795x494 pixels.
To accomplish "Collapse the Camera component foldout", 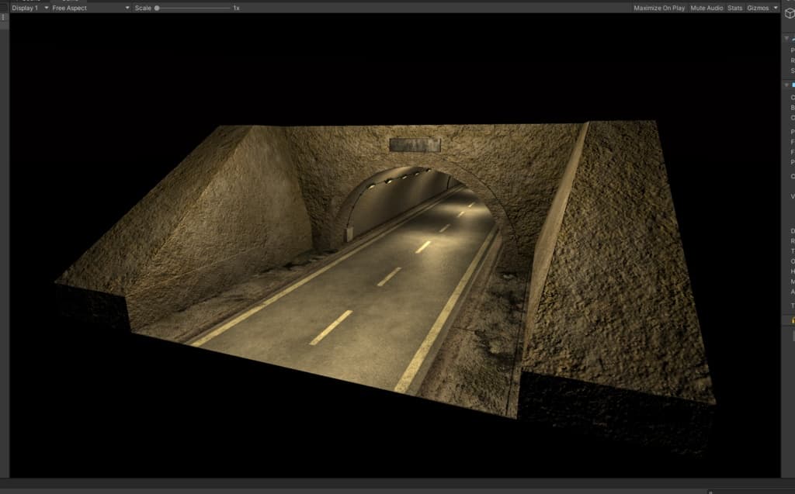I will [786, 84].
